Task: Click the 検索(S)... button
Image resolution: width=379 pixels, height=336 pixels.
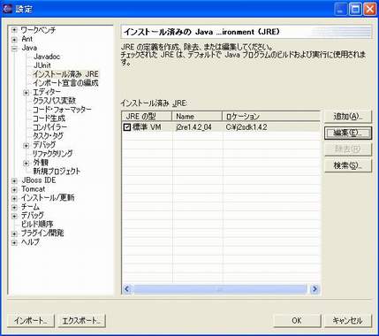Action: click(348, 165)
